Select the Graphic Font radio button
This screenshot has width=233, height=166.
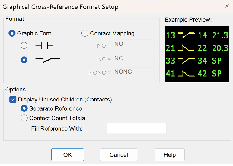pos(12,33)
